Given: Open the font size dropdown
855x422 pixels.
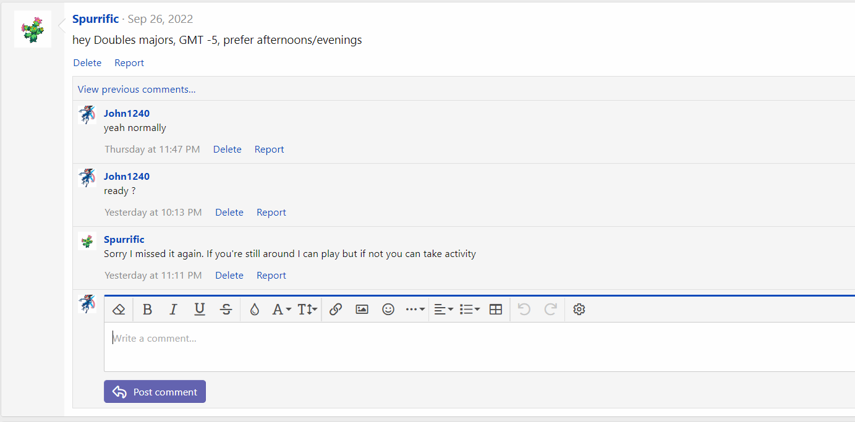Looking at the screenshot, I should 307,310.
